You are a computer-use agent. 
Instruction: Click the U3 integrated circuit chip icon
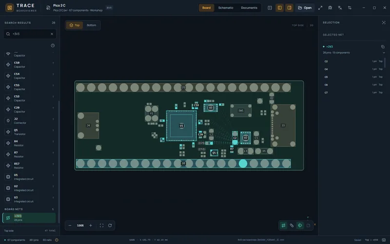(8, 199)
